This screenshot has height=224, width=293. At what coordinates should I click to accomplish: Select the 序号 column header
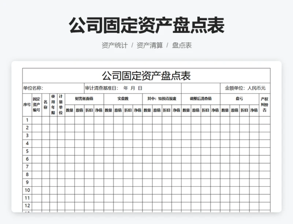[27, 105]
